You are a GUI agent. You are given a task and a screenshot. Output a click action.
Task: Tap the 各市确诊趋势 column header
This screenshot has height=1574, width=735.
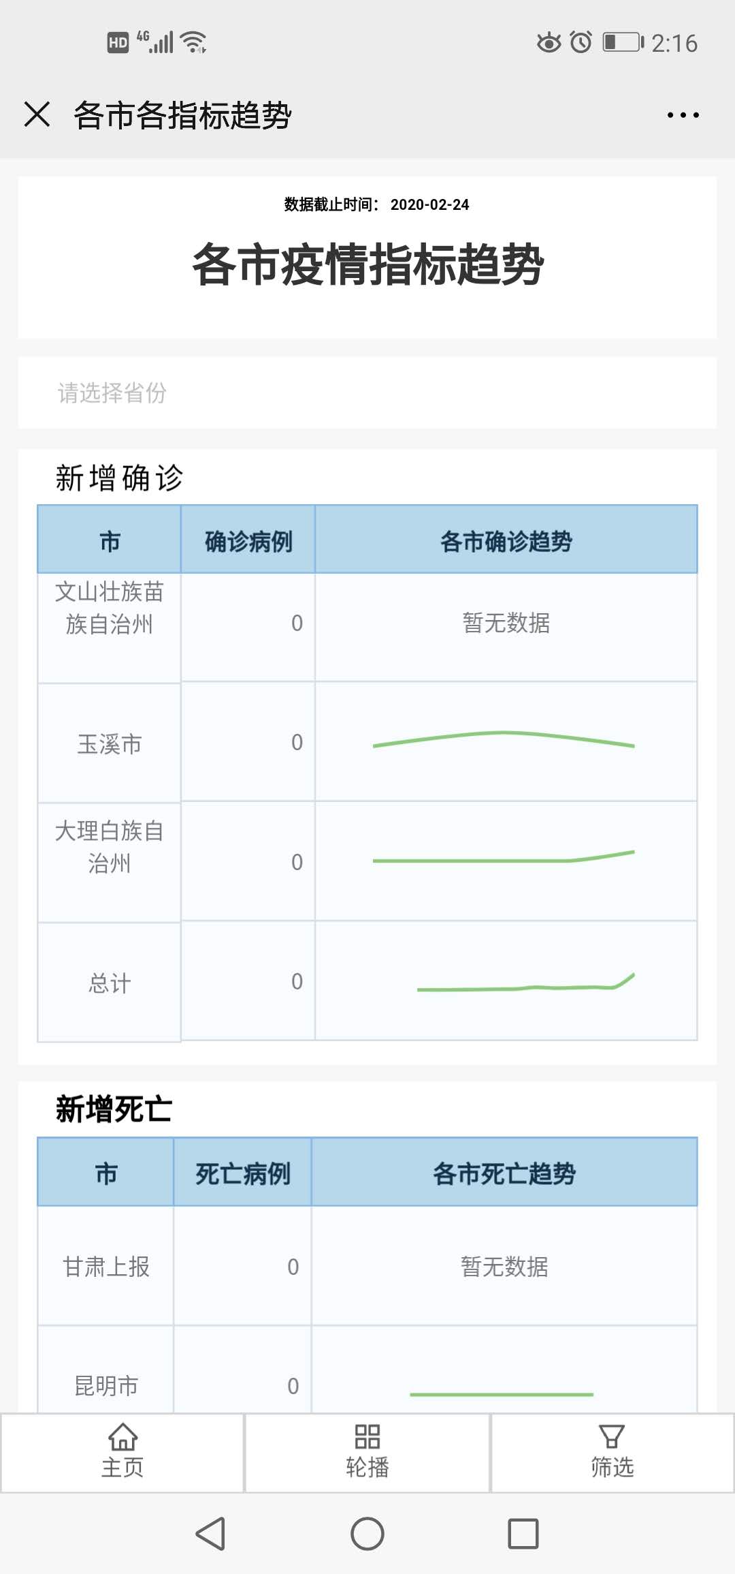(506, 542)
